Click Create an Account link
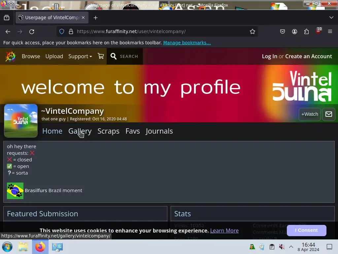Screen dimensions: 338x254 (x=309, y=56)
